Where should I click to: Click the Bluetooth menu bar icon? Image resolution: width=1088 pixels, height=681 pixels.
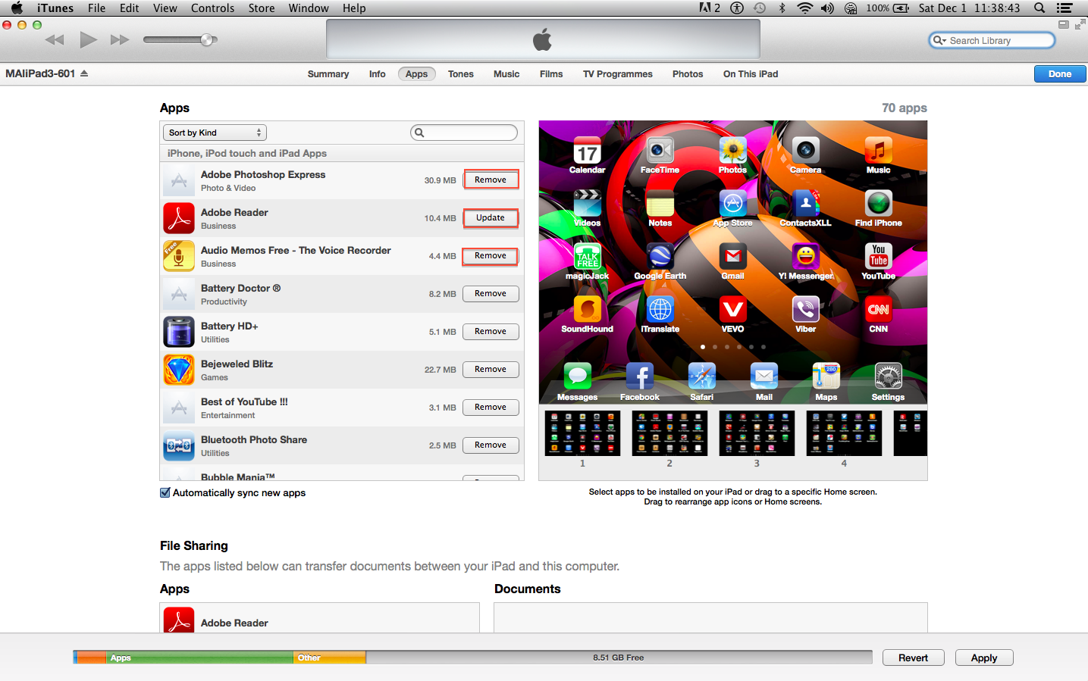[782, 8]
